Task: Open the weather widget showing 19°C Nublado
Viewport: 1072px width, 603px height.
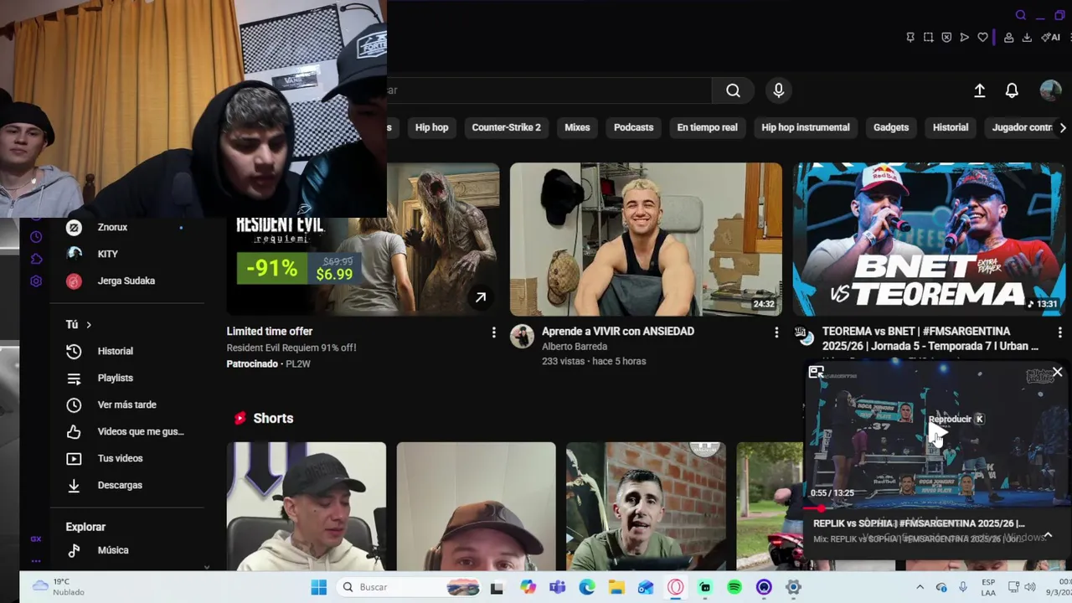Action: coord(59,587)
